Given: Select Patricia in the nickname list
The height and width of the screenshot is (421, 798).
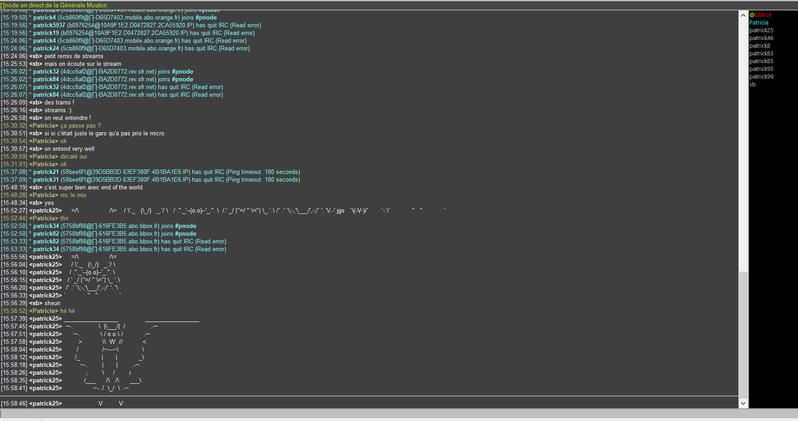Looking at the screenshot, I should click(759, 23).
